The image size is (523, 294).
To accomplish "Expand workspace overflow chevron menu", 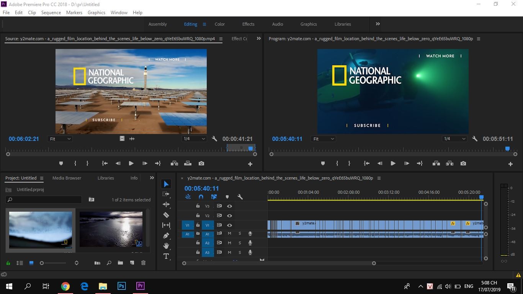I will click(x=378, y=24).
